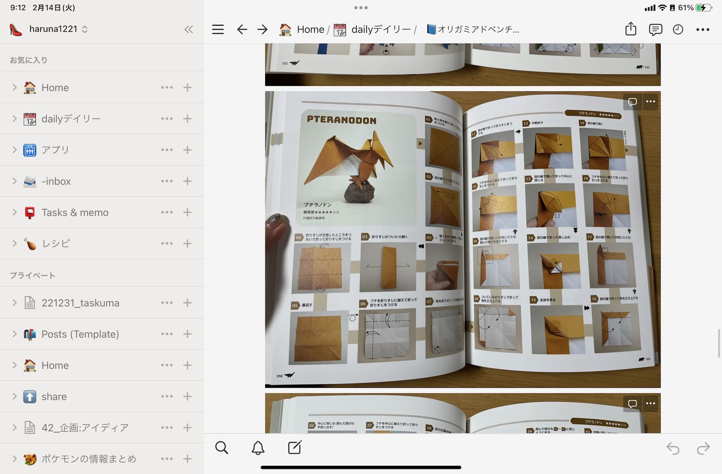The image size is (722, 474).
Task: Open options menu of the Pteranodon image
Action: (x=651, y=101)
